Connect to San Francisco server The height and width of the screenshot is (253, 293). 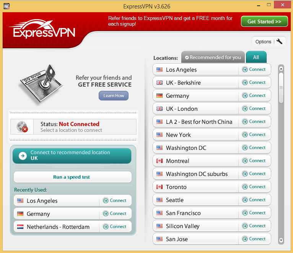point(254,213)
